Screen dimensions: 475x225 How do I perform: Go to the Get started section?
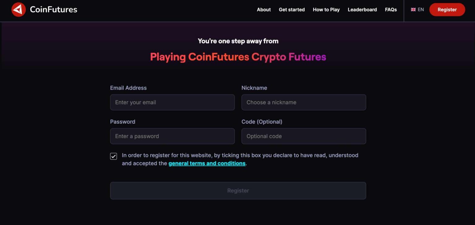[292, 10]
